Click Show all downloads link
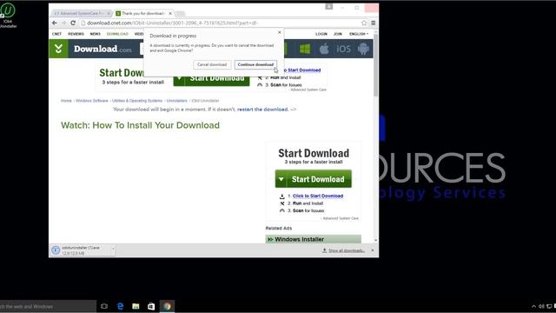 (346, 250)
